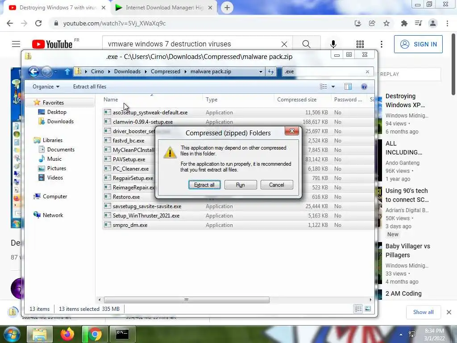Image resolution: width=457 pixels, height=343 pixels.
Task: Open the YouTube hamburger menu
Action: click(16, 44)
